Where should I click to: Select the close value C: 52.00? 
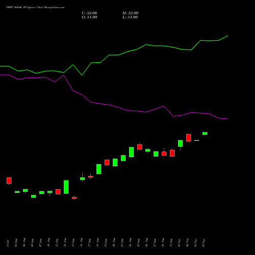[x=89, y=13]
